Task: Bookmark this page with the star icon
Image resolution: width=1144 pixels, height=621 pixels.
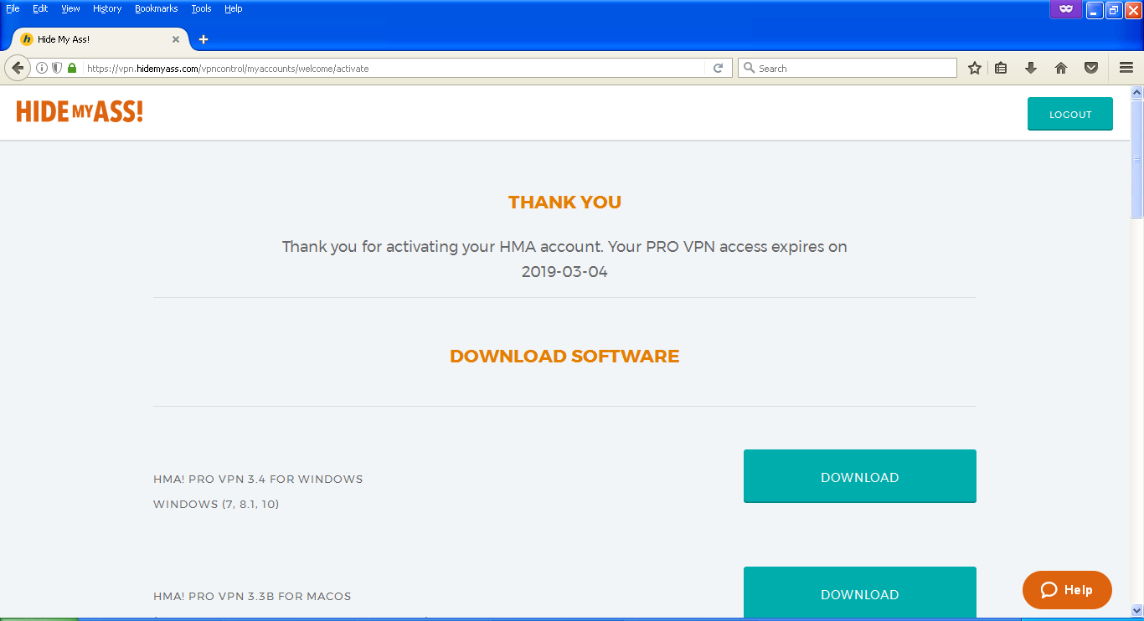Action: (975, 69)
